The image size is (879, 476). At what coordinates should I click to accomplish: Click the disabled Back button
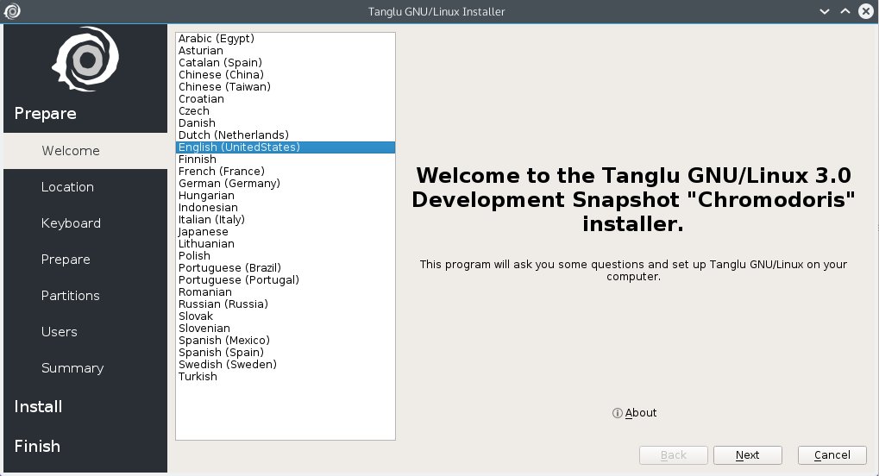click(673, 455)
